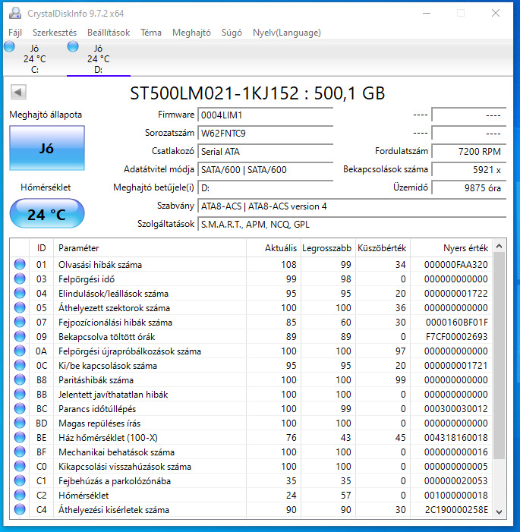
Task: Click status icon for C2 Hőmérséklet row
Action: (x=20, y=495)
